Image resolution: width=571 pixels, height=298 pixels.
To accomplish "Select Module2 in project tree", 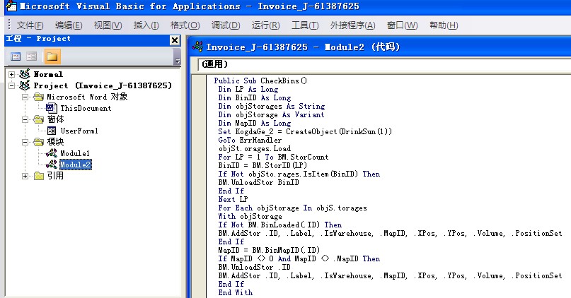I will 76,165.
